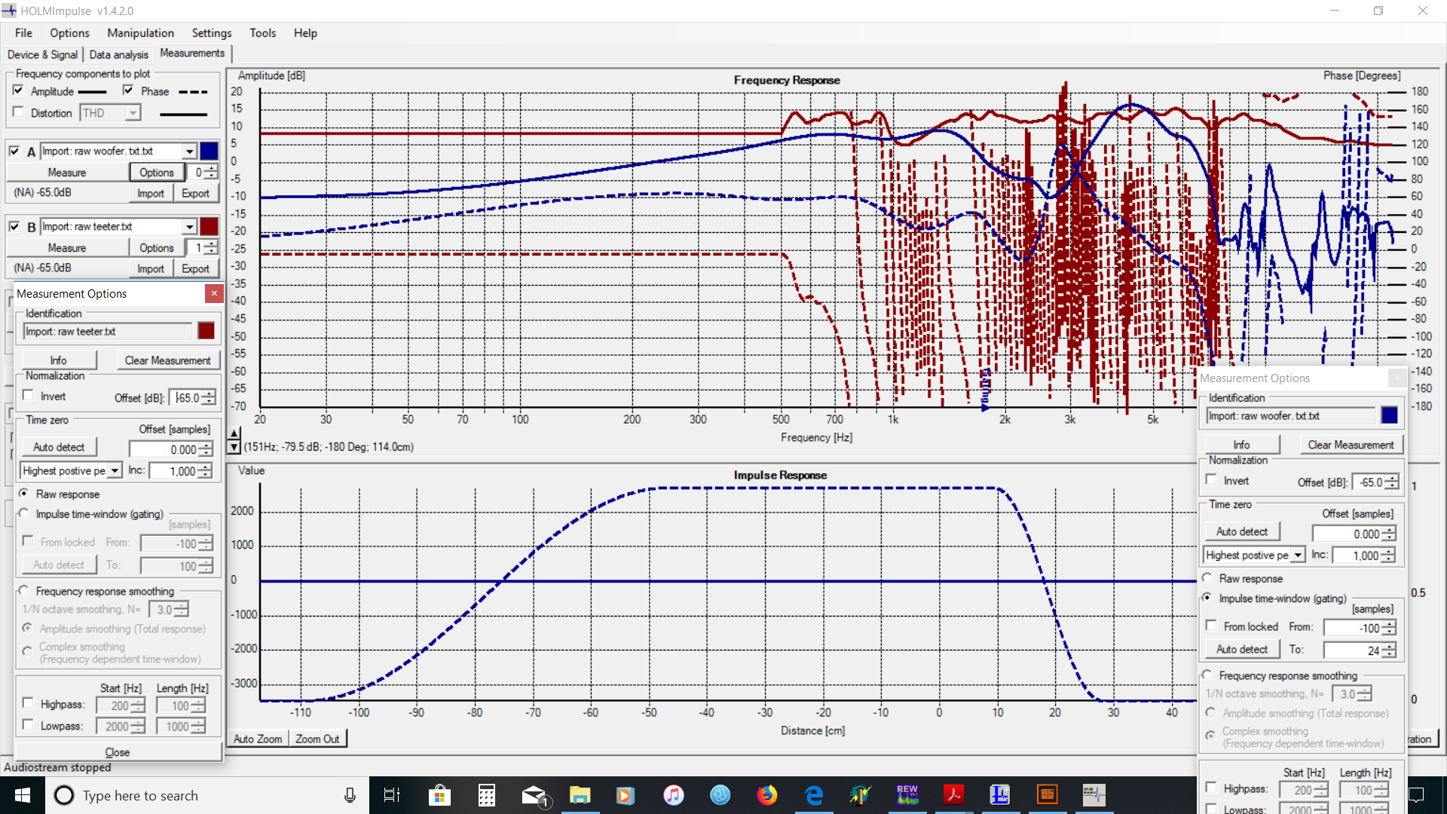
Task: Launch Microsoft Store from the taskbar
Action: (439, 795)
